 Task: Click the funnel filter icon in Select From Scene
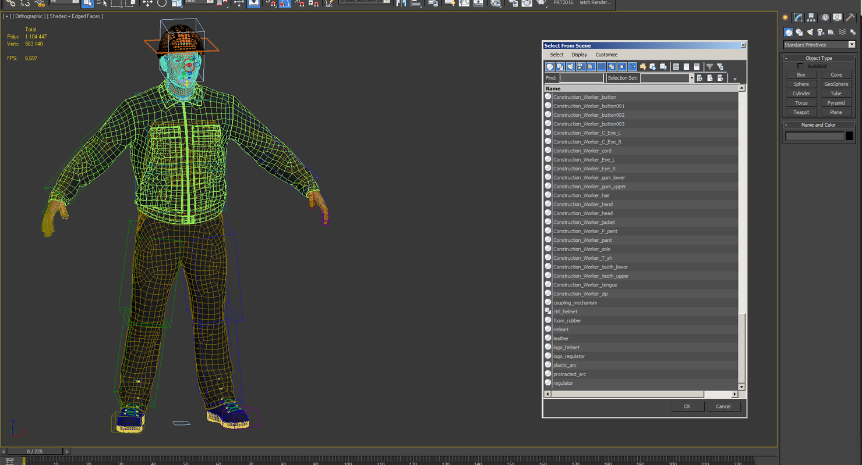709,67
